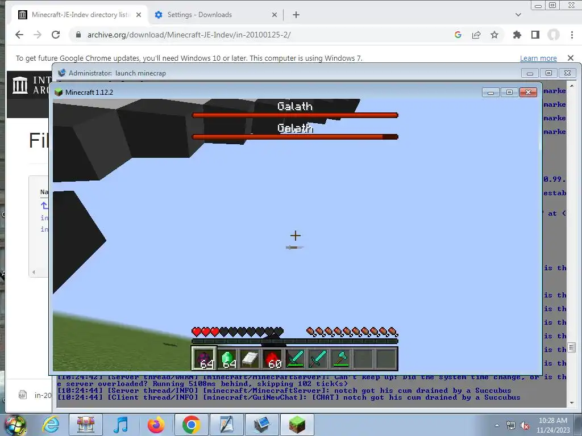The image size is (582, 436).
Task: Open a new Chrome tab with the plus button
Action: coord(296,15)
